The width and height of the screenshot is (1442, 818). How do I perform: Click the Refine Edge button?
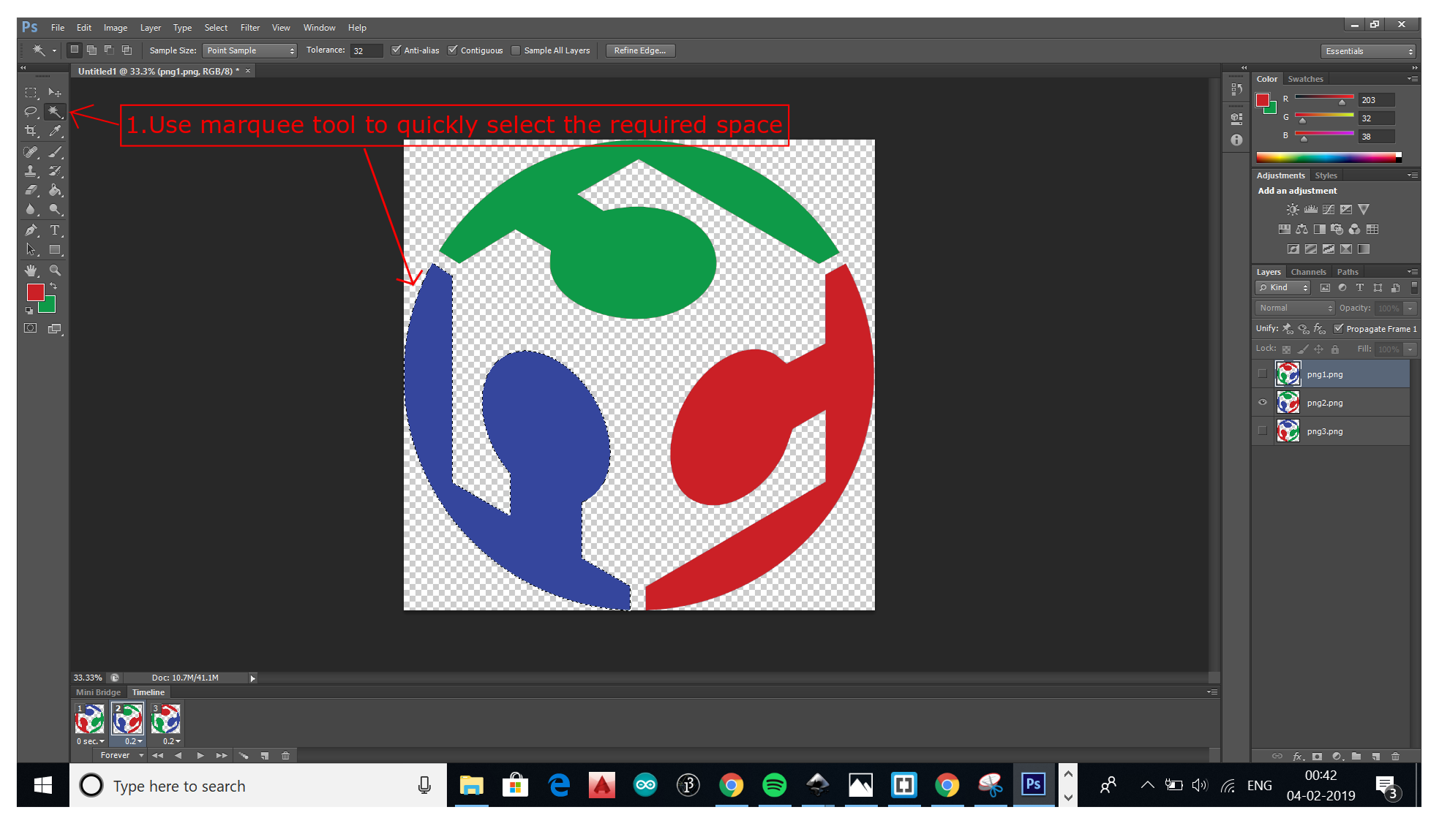click(639, 50)
